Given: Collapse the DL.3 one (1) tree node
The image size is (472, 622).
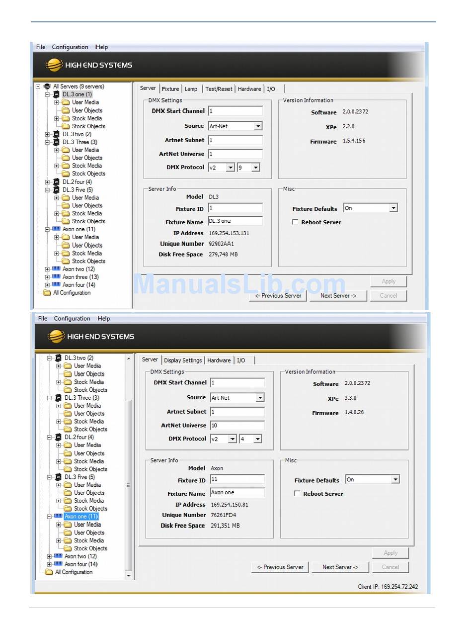Looking at the screenshot, I should pyautogui.click(x=47, y=94).
